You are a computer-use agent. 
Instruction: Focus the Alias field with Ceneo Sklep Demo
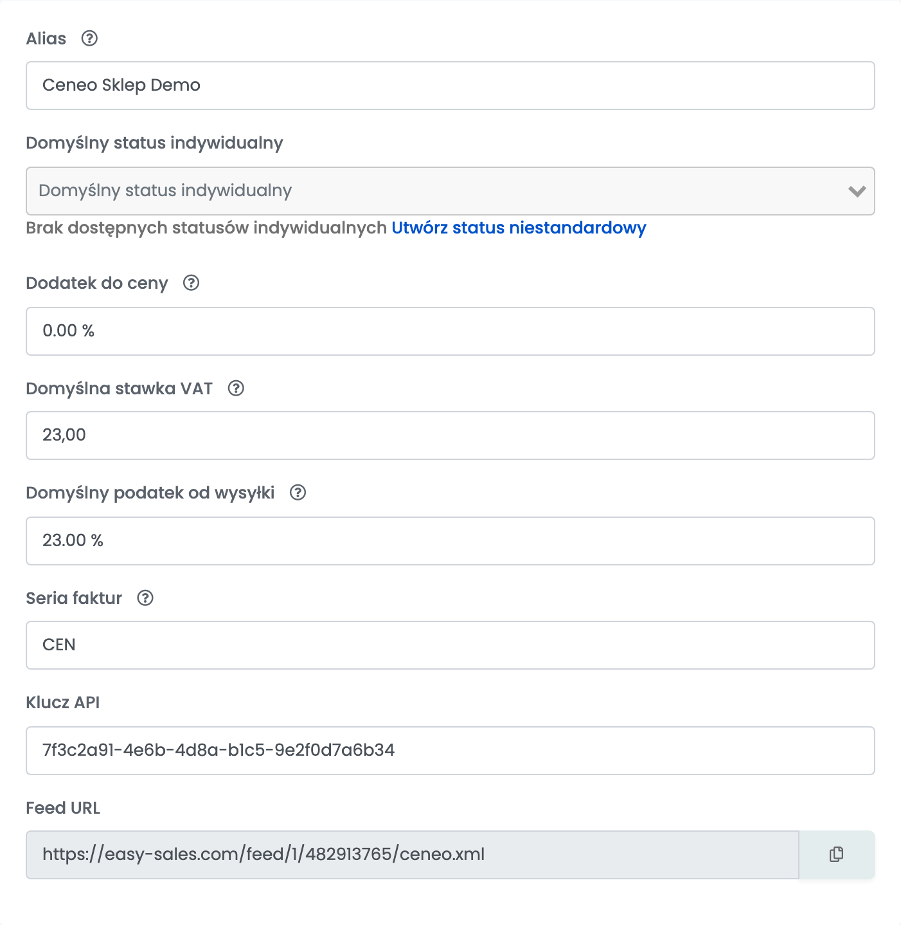pyautogui.click(x=450, y=86)
